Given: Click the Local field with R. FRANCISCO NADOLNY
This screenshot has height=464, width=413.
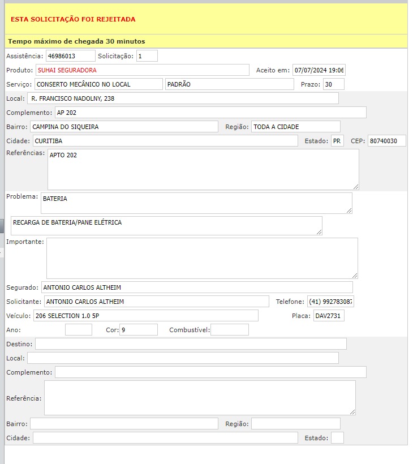Looking at the screenshot, I should [x=183, y=98].
